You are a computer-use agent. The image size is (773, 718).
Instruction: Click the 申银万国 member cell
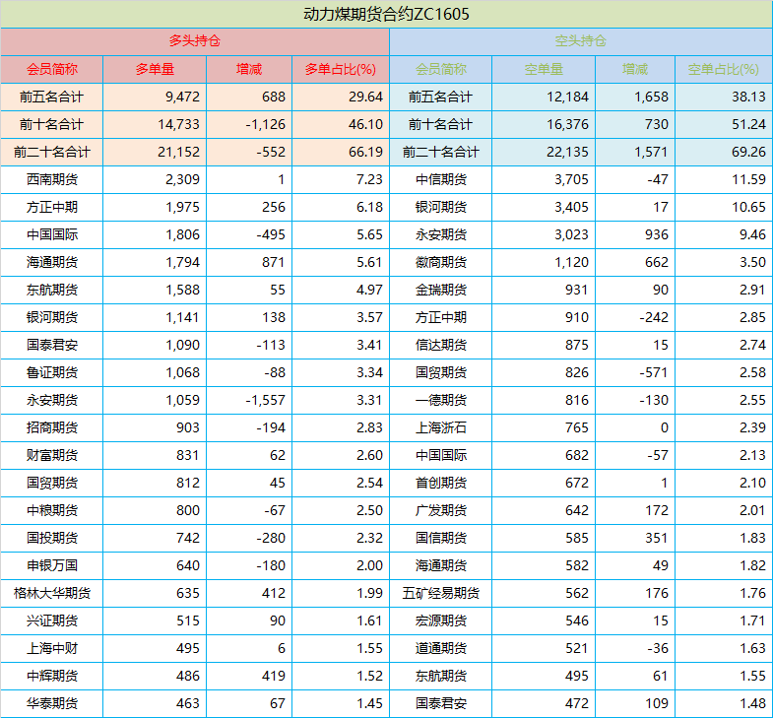coord(52,566)
